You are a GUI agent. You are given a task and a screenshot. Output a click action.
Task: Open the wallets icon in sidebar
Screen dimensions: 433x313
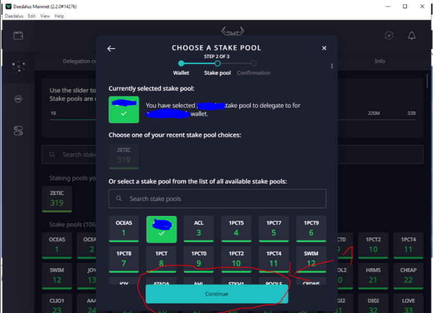[x=18, y=35]
